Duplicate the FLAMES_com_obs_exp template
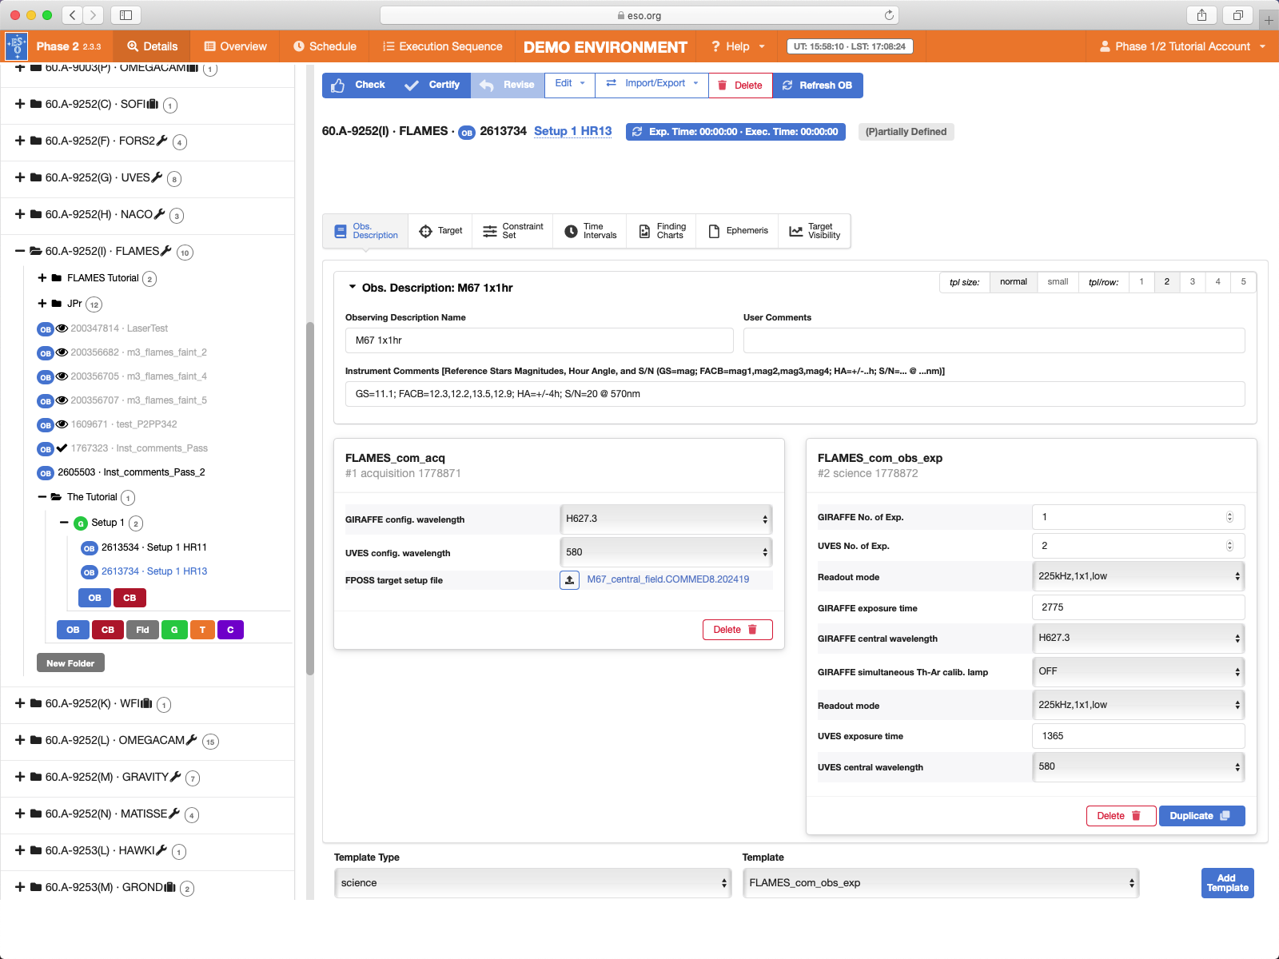This screenshot has height=959, width=1279. (x=1201, y=816)
